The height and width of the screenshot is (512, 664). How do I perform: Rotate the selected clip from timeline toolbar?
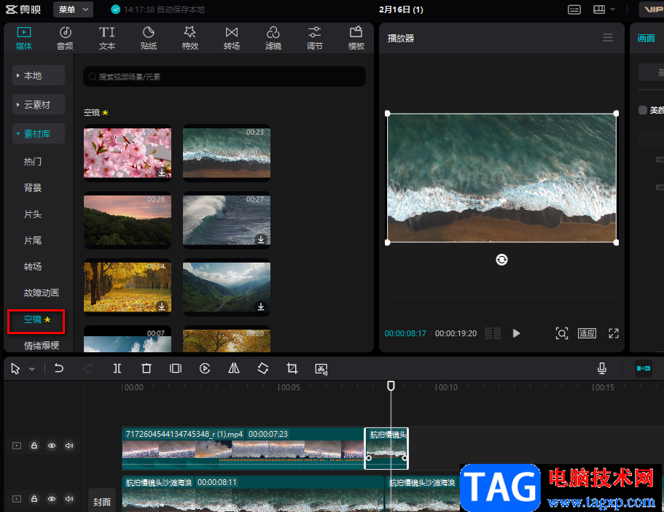tap(263, 368)
